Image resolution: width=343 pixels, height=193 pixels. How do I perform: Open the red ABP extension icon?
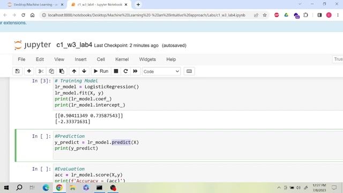pyautogui.click(x=277, y=15)
